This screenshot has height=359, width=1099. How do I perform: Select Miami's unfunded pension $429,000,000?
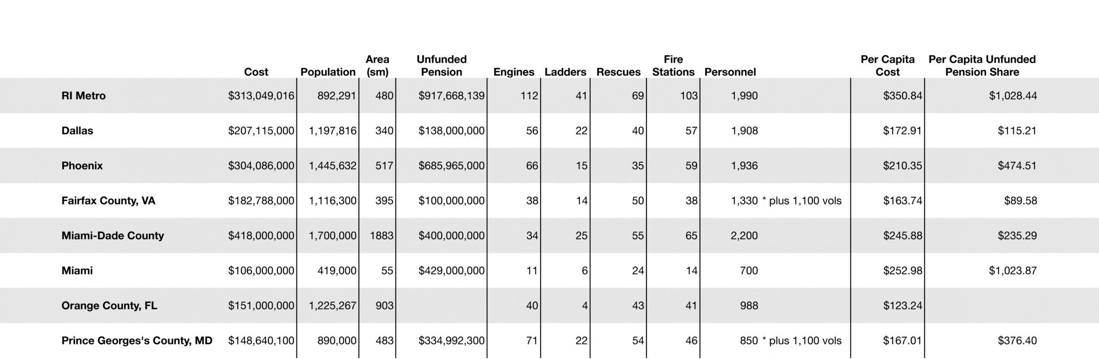point(451,271)
